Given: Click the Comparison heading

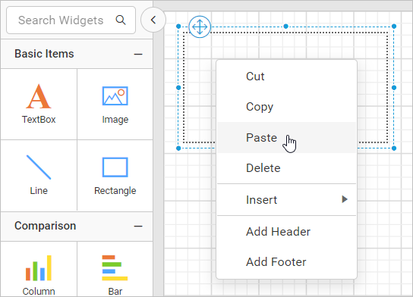Looking at the screenshot, I should [46, 226].
